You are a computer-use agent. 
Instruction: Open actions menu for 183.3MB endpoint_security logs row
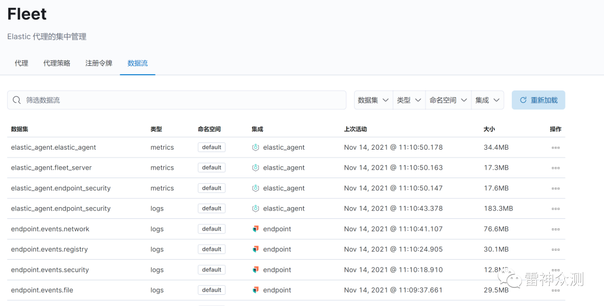(555, 209)
